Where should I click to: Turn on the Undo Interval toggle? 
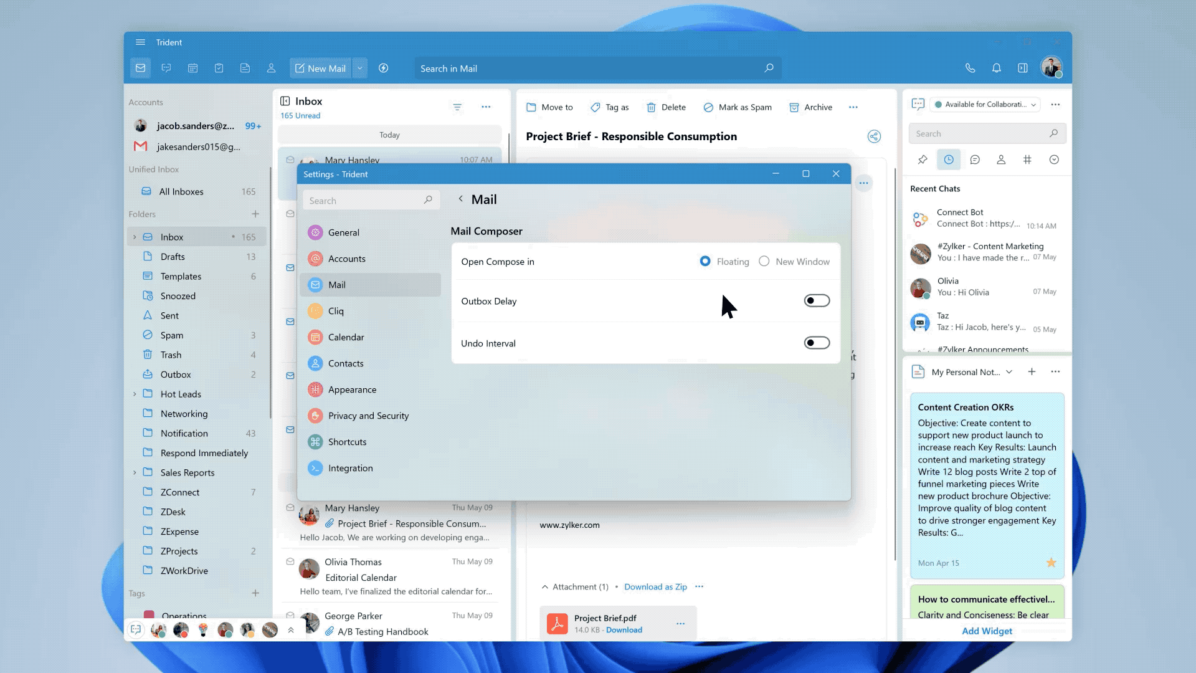click(x=817, y=343)
